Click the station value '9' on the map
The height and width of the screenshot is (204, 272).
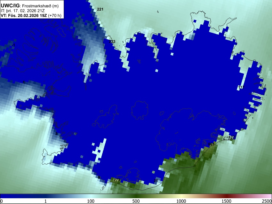click(99, 177)
